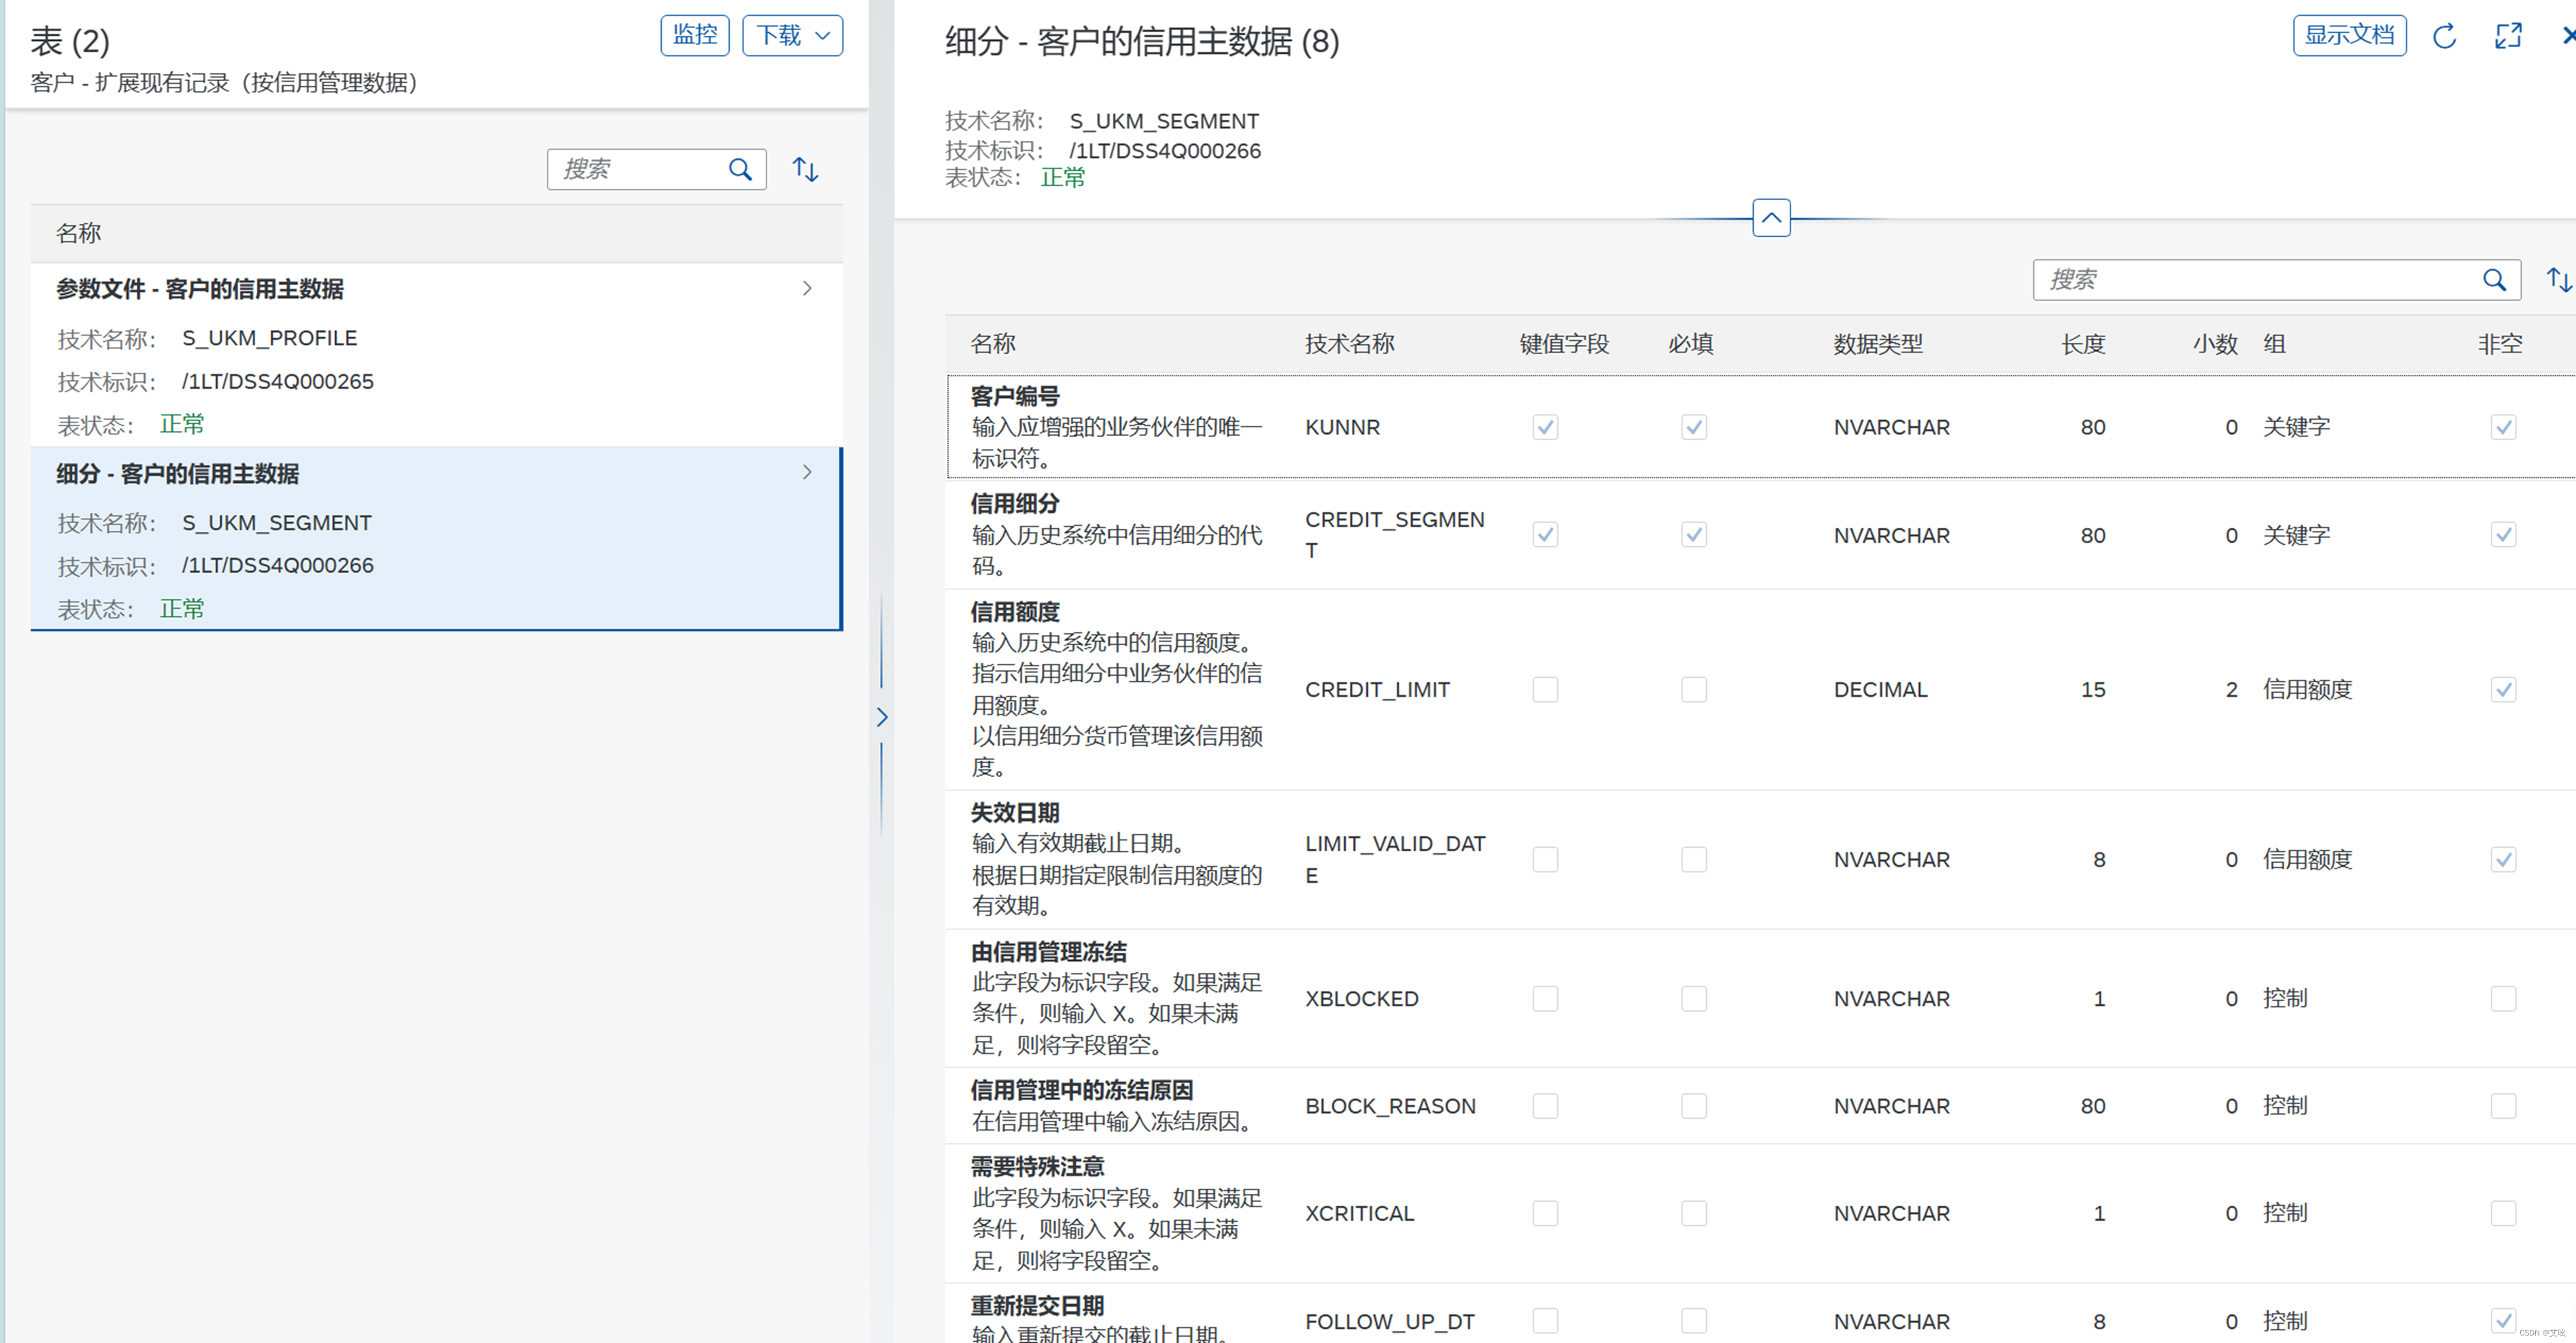The image size is (2576, 1343).
Task: Click the left panel search magnifier icon
Action: point(740,169)
